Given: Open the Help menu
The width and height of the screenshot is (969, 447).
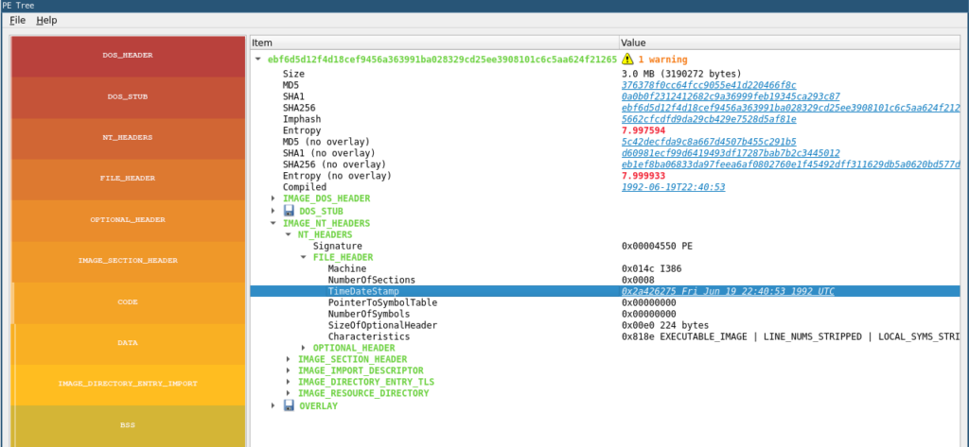Looking at the screenshot, I should pos(46,21).
